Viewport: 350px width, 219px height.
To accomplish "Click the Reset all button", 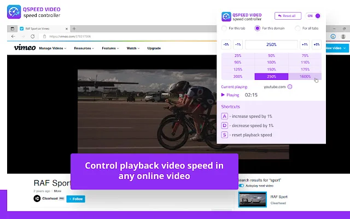I will [288, 16].
